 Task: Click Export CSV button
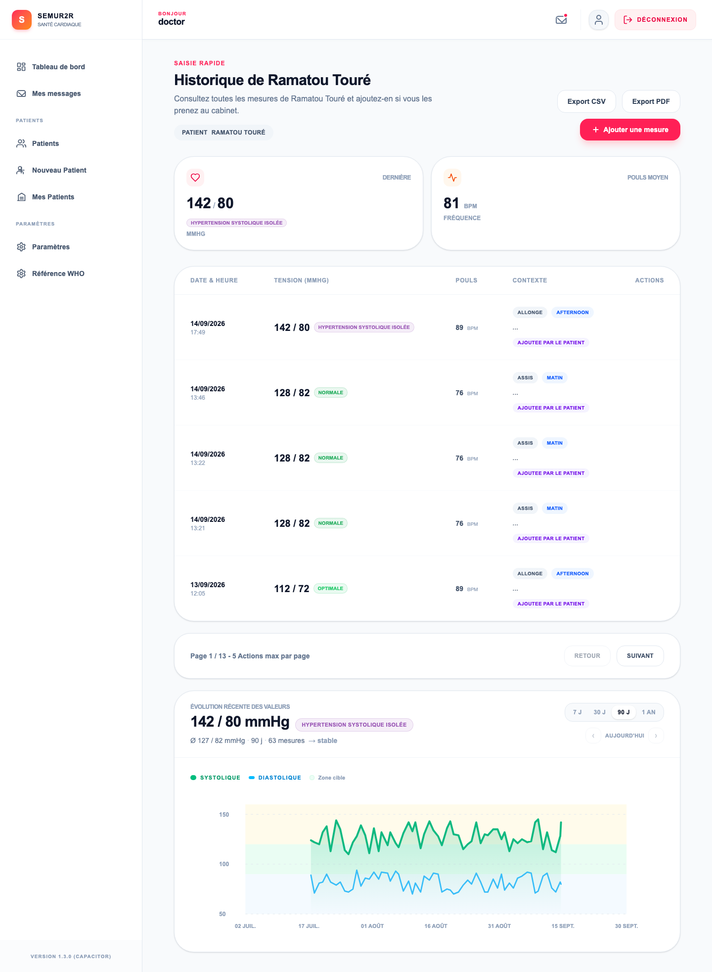(x=586, y=101)
